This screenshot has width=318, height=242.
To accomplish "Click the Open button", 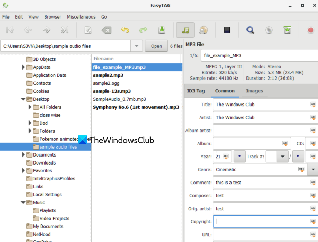I will pos(156,46).
